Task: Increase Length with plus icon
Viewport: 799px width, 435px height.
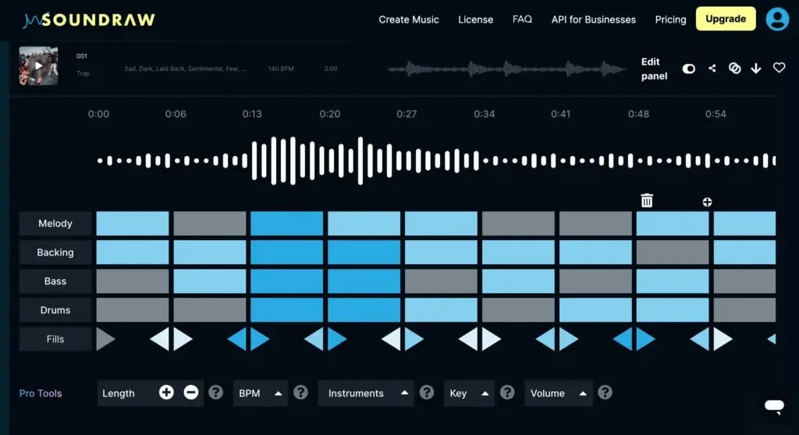Action: click(166, 393)
